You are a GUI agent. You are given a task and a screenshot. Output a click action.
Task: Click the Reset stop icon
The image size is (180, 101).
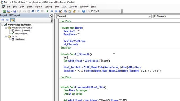click(56, 11)
